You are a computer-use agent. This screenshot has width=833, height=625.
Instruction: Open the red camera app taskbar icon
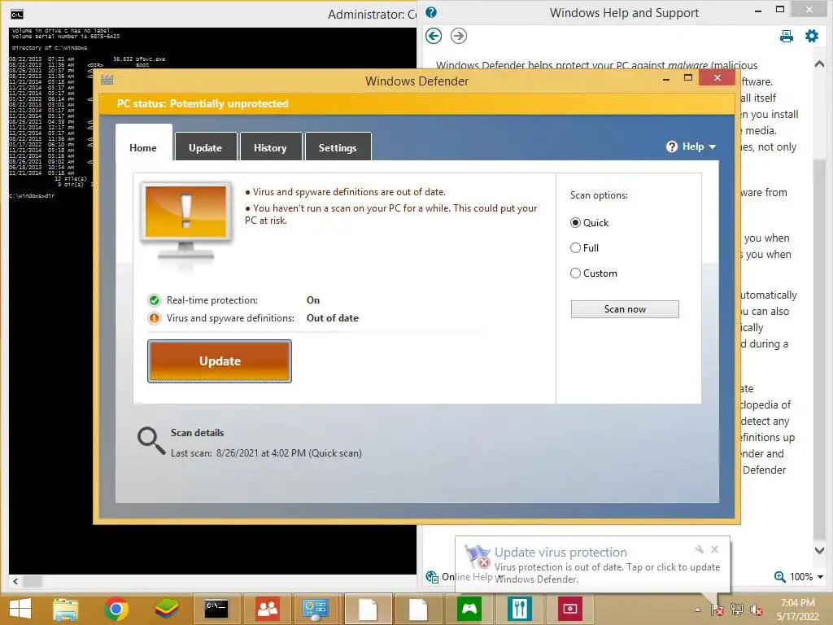pyautogui.click(x=569, y=609)
